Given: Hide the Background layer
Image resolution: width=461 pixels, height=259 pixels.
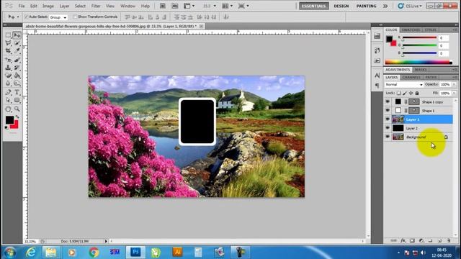Looking at the screenshot, I should coord(388,137).
